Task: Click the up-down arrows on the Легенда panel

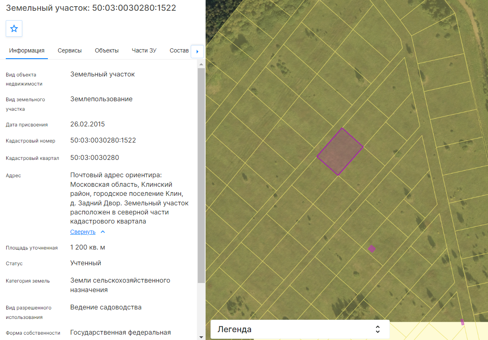Action: tap(378, 329)
